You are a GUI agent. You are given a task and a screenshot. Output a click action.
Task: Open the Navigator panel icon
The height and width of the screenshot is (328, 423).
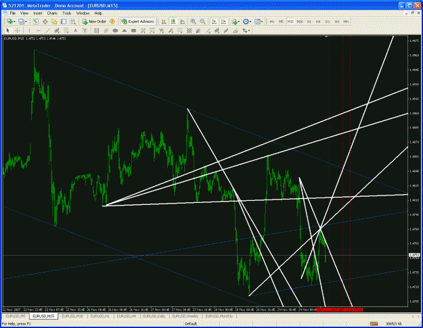coord(54,22)
